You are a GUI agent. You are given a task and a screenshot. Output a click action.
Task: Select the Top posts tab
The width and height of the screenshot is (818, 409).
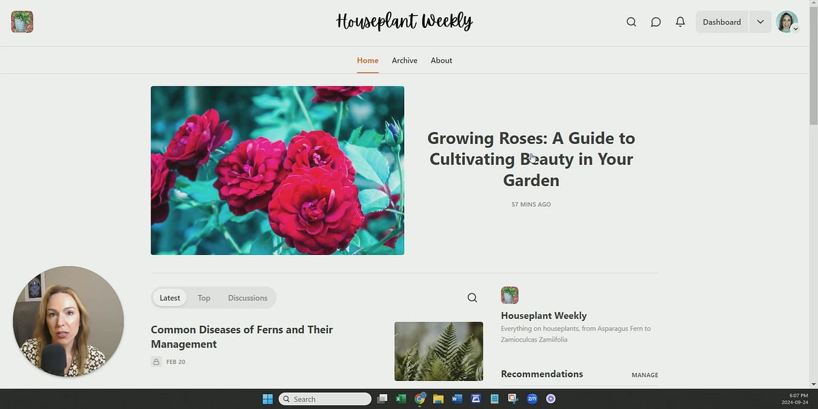204,297
